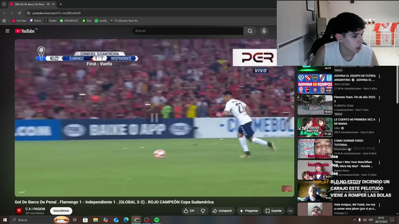399x224 pixels.
Task: Open Spotify from the taskbar
Action: 157,220
